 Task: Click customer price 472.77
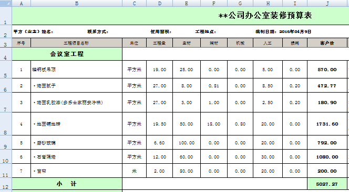pyautogui.click(x=327, y=85)
